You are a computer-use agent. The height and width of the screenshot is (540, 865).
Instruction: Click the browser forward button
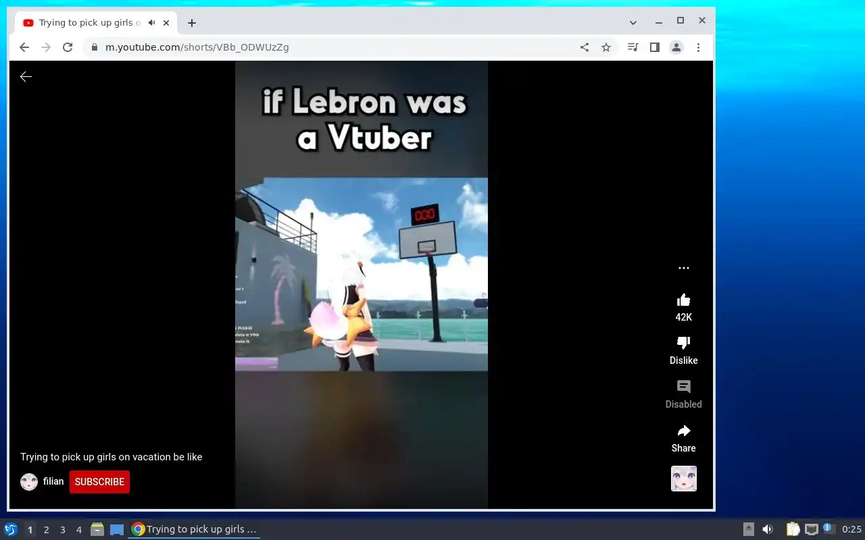click(46, 47)
